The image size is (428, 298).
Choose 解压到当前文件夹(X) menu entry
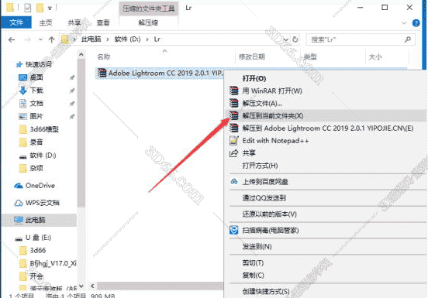(326, 116)
